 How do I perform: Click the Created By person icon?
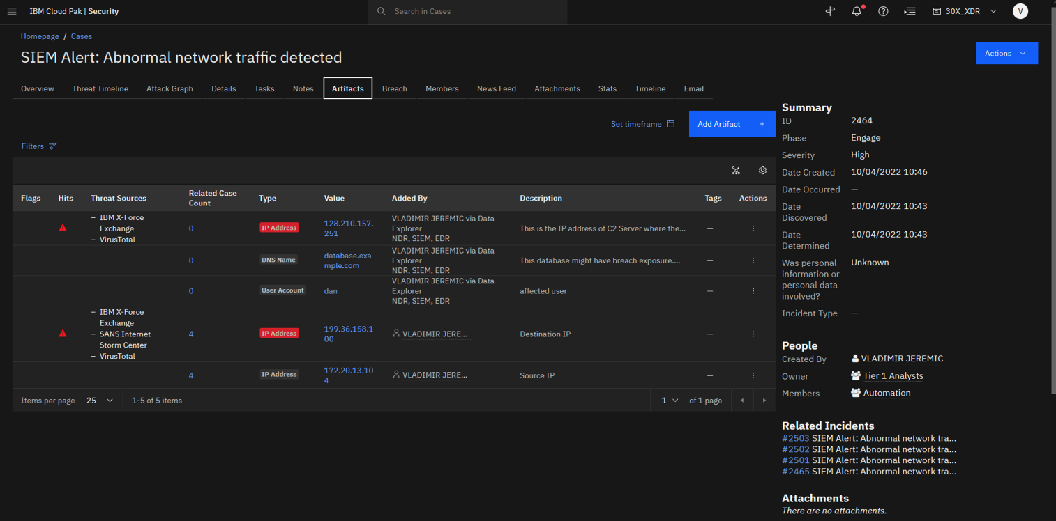855,359
